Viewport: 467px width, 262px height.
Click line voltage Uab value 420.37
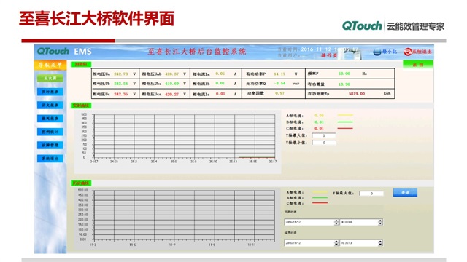tap(172, 74)
